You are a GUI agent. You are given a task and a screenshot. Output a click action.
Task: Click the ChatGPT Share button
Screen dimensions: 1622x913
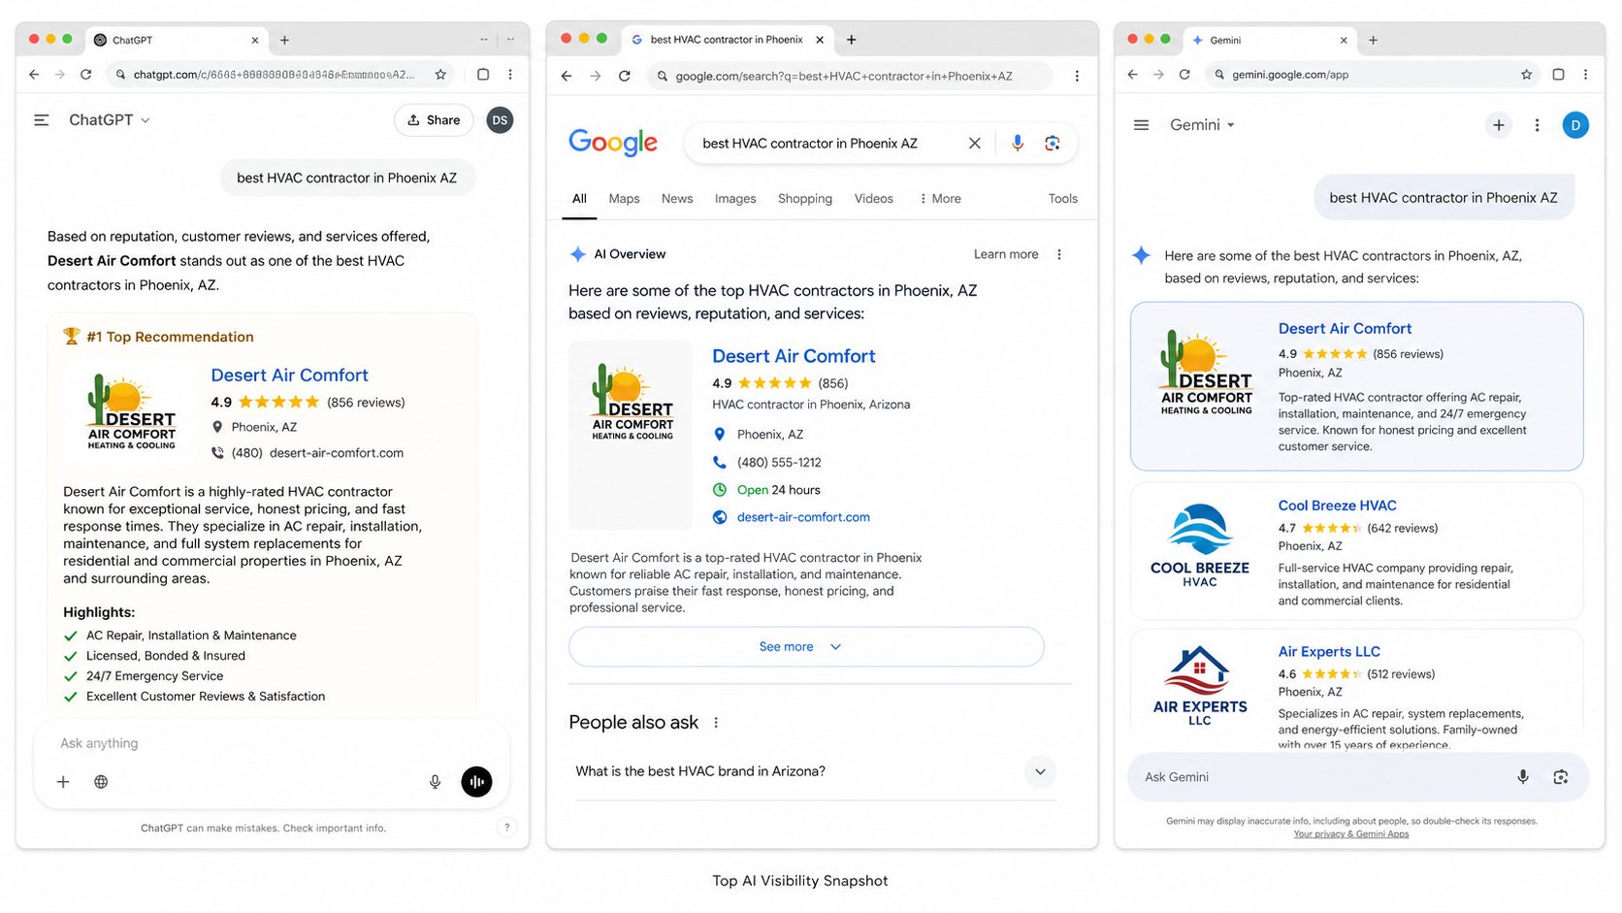pos(434,120)
